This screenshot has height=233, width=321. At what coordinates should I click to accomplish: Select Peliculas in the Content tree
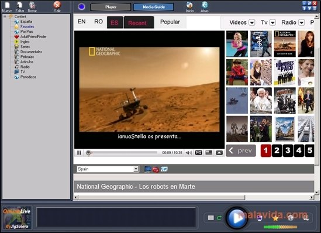tap(27, 57)
